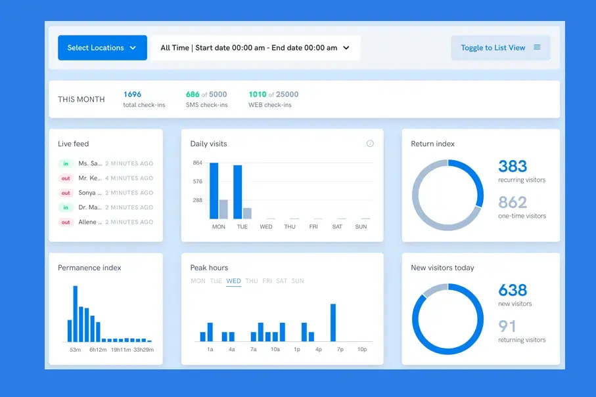
Task: Click the list view hamburger icon
Action: pyautogui.click(x=537, y=47)
